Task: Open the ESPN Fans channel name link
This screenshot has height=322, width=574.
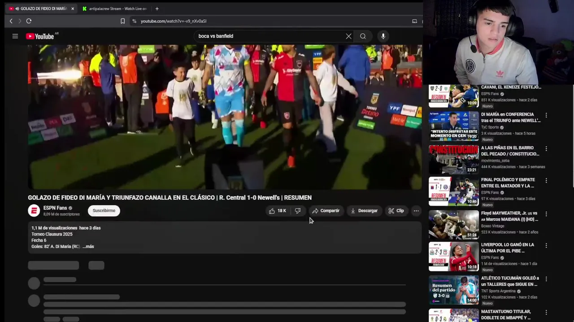Action: (x=55, y=208)
